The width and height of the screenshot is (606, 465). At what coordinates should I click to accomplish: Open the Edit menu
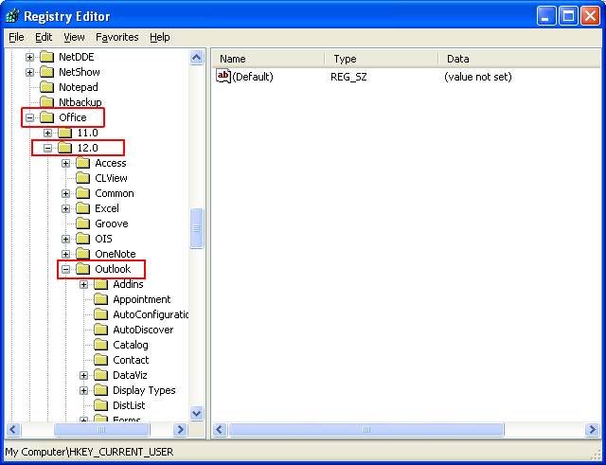pyautogui.click(x=44, y=37)
